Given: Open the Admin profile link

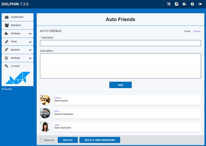Looking at the screenshot, I should click(57, 98).
